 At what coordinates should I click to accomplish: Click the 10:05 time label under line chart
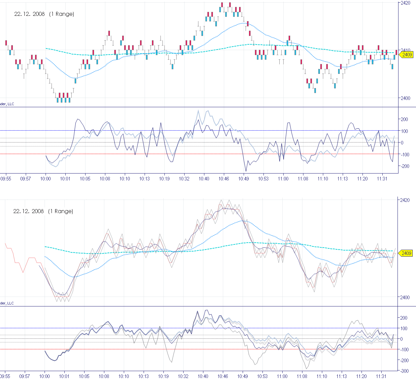(x=84, y=376)
